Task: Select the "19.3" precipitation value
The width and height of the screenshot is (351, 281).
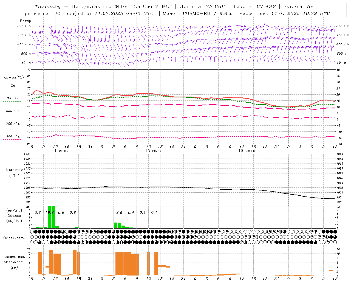Action: [49, 213]
